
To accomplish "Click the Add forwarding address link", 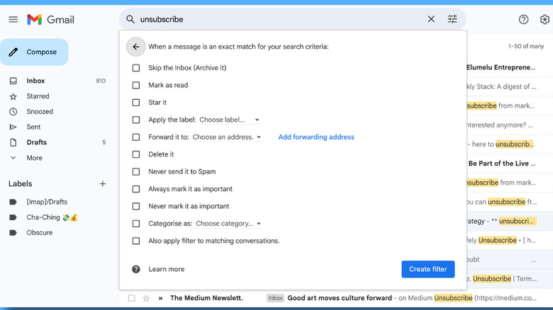I will 316,137.
